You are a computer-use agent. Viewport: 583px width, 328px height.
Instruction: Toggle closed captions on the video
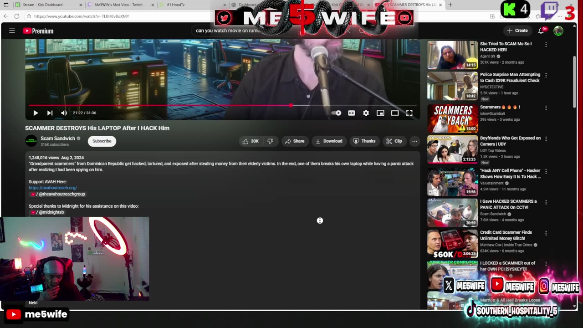pos(352,113)
